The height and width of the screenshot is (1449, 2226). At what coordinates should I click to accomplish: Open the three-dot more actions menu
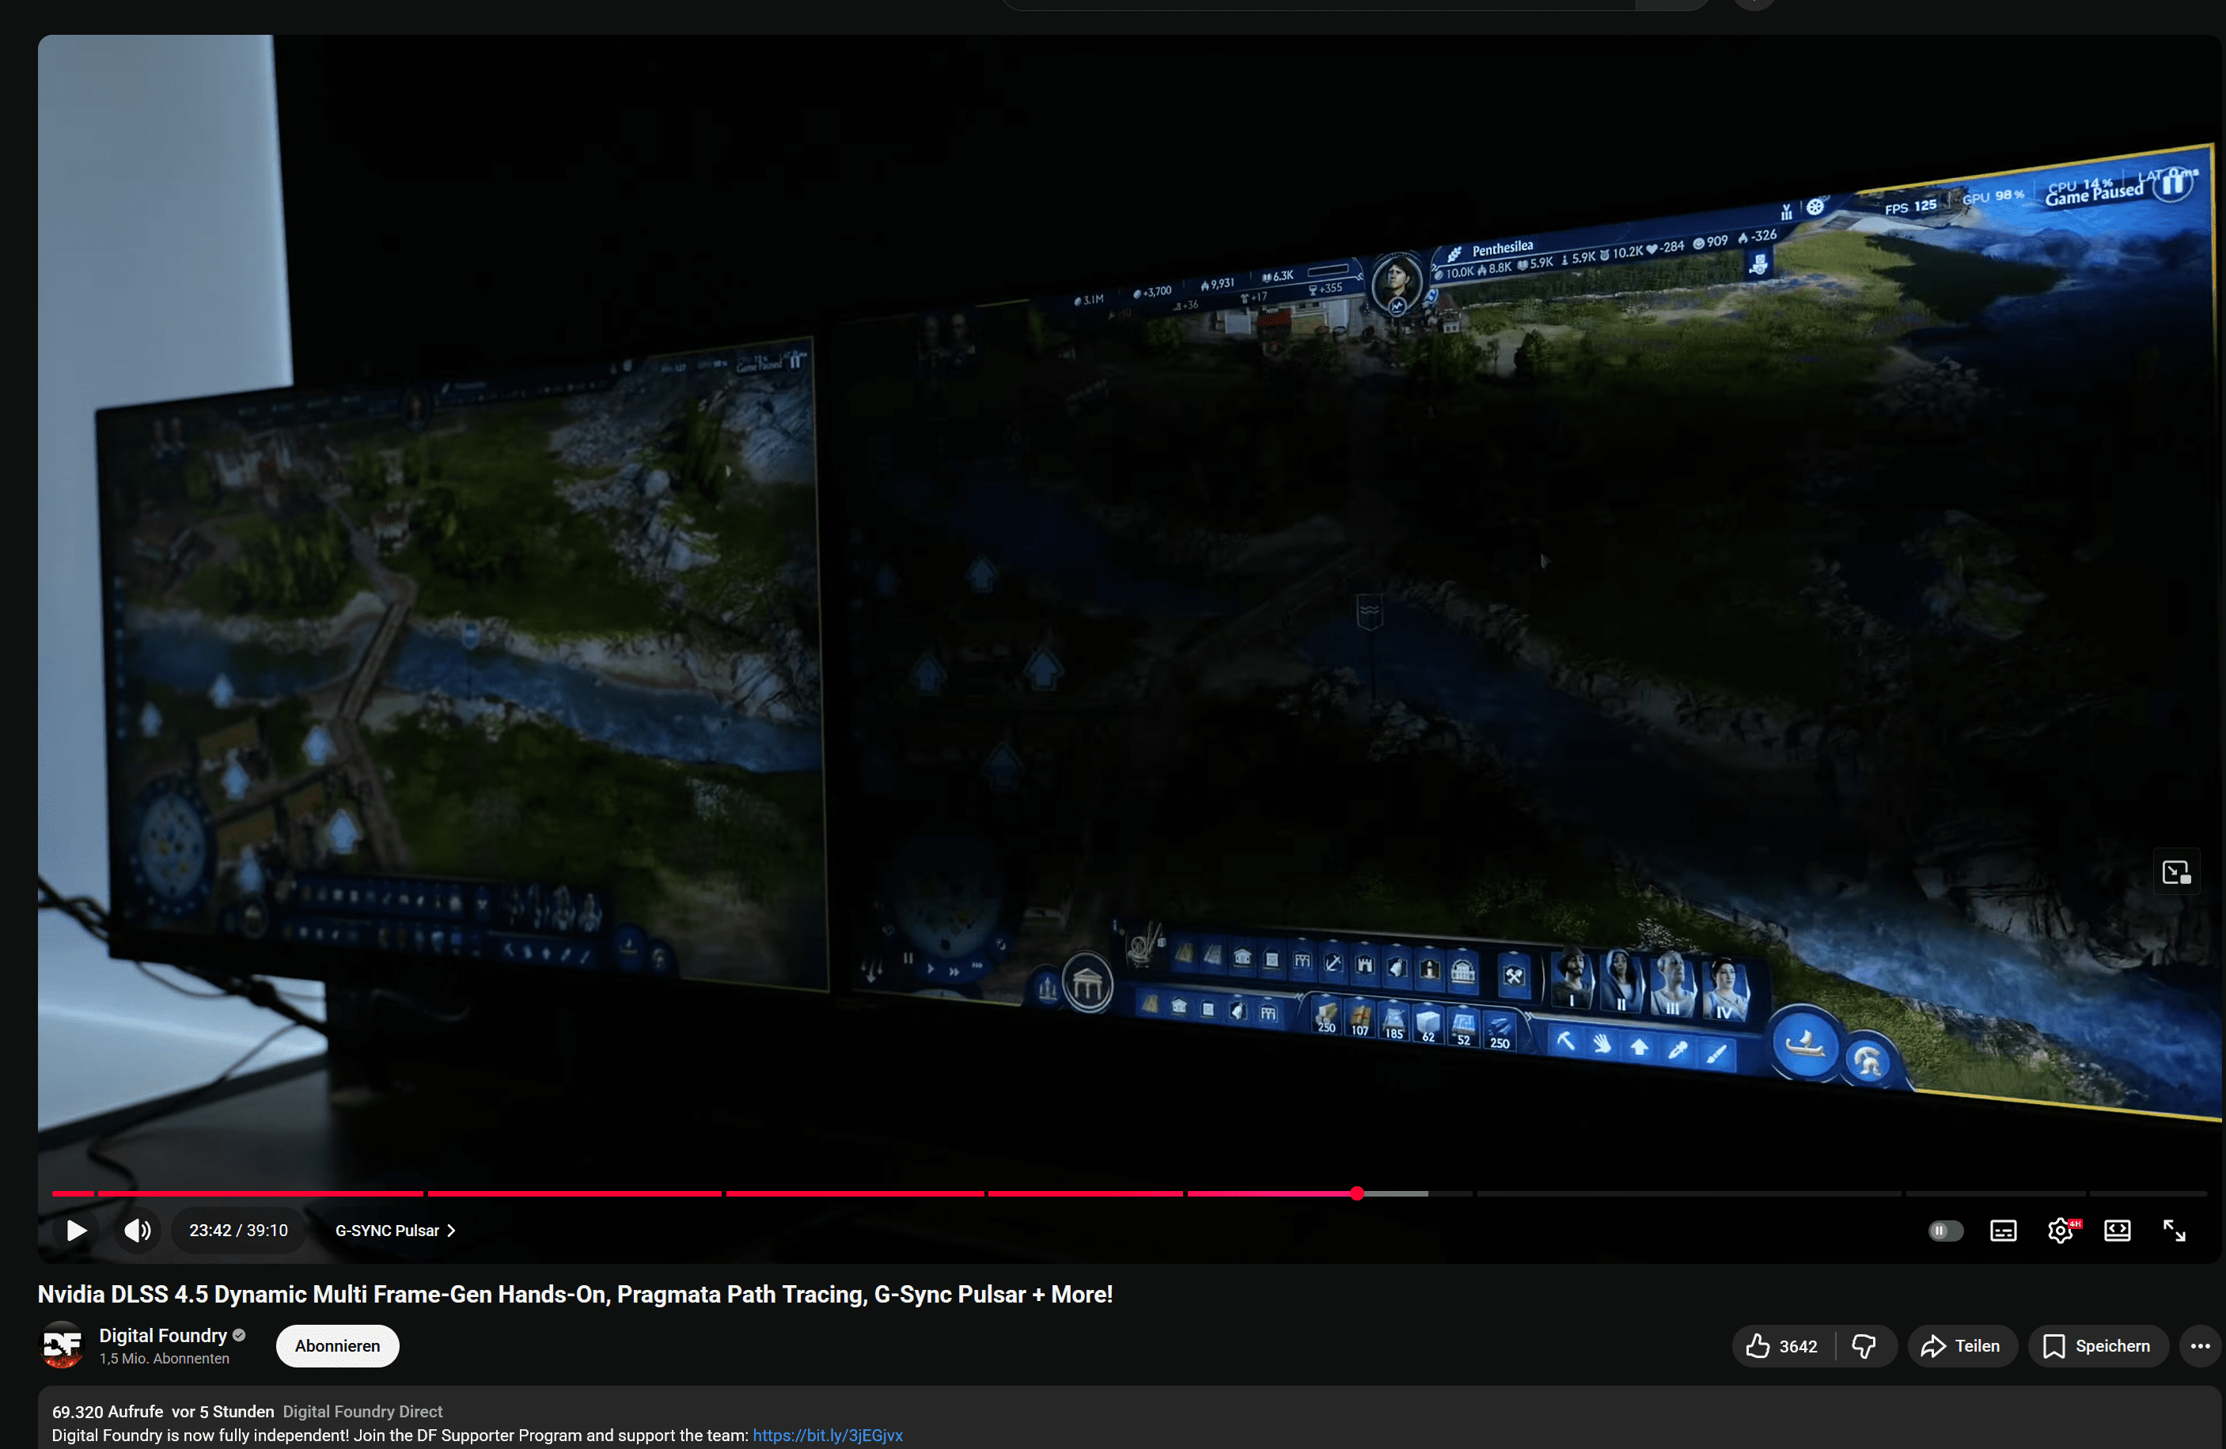(2200, 1345)
